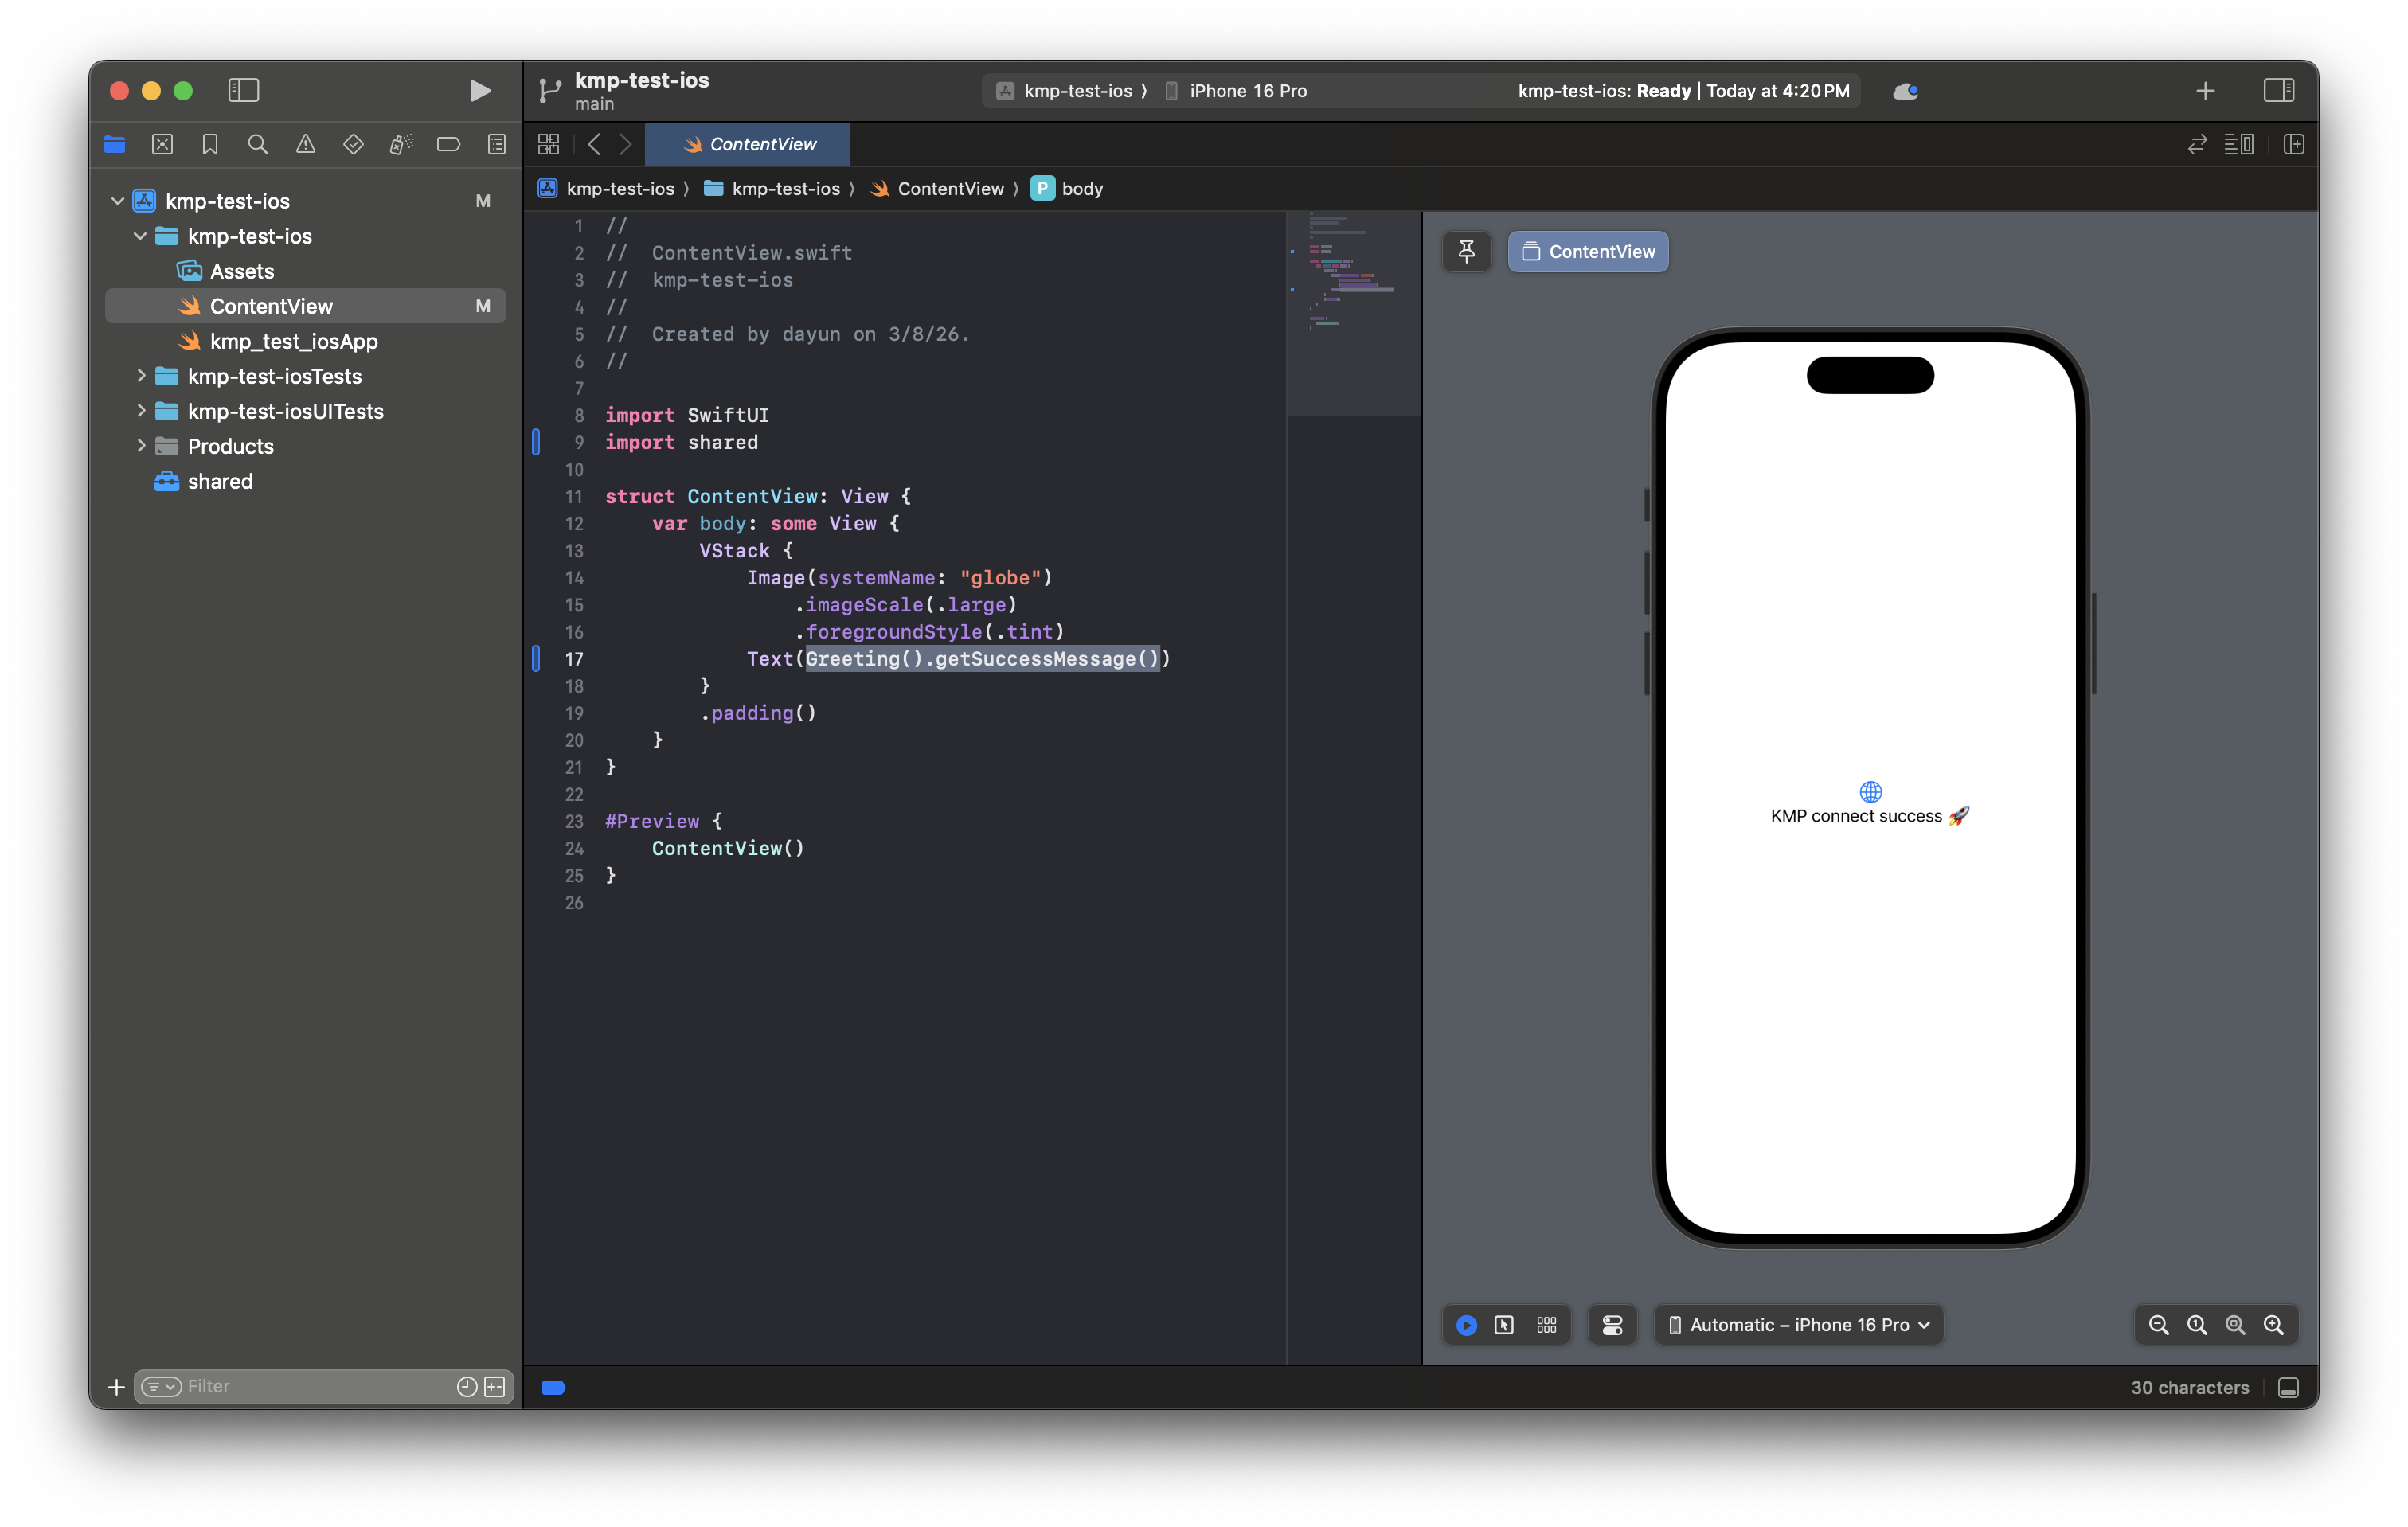Open the Find navigator magnifier icon

pyautogui.click(x=257, y=144)
